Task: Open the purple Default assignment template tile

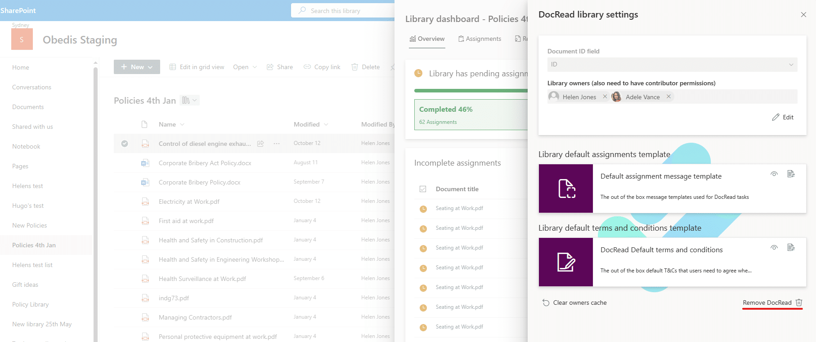Action: (566, 189)
